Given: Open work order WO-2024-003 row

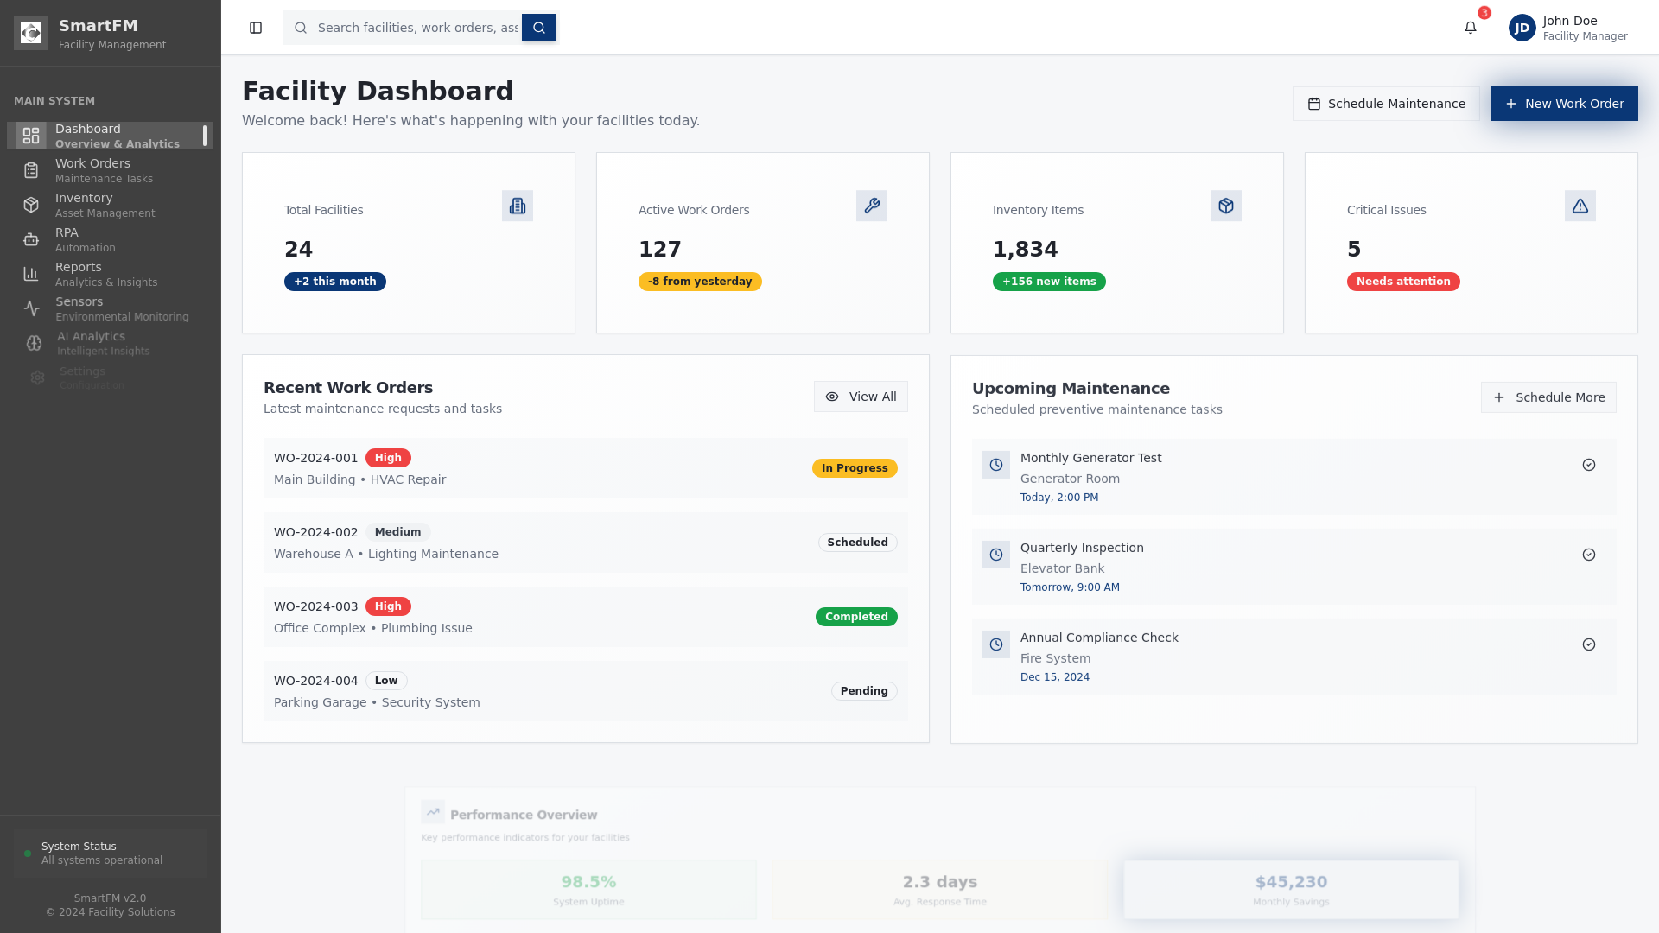Looking at the screenshot, I should coord(586,617).
